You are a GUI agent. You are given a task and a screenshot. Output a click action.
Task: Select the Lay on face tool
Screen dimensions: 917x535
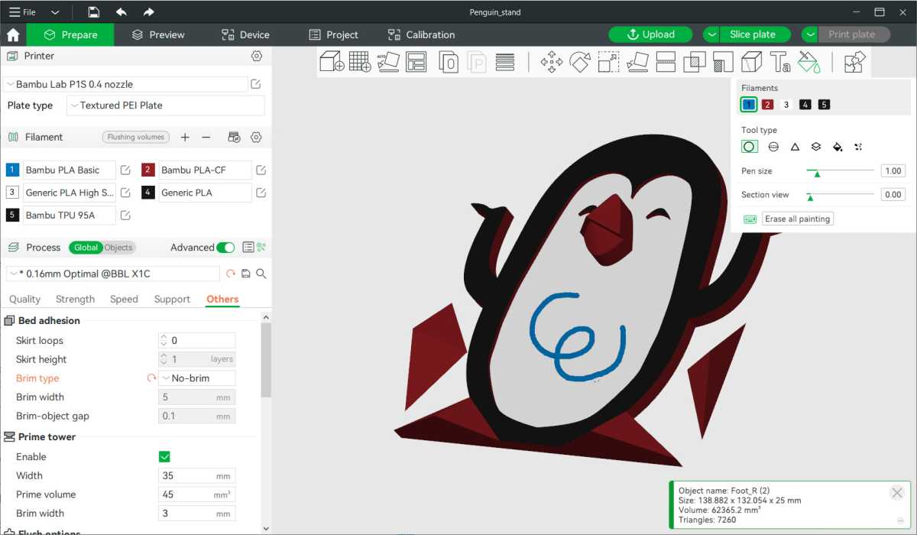pos(637,62)
